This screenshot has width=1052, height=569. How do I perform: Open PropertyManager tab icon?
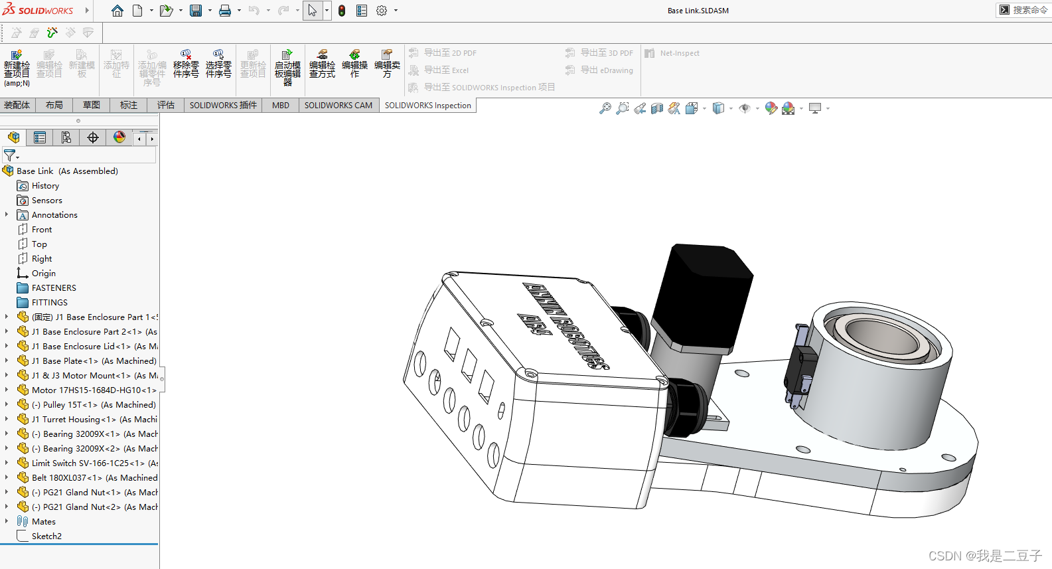(40, 137)
